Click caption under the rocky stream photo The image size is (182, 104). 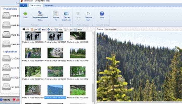(78, 42)
